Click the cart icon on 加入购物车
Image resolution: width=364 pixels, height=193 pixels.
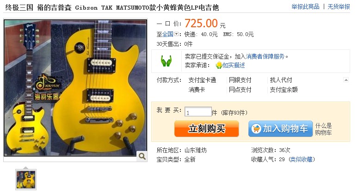[x=256, y=128]
